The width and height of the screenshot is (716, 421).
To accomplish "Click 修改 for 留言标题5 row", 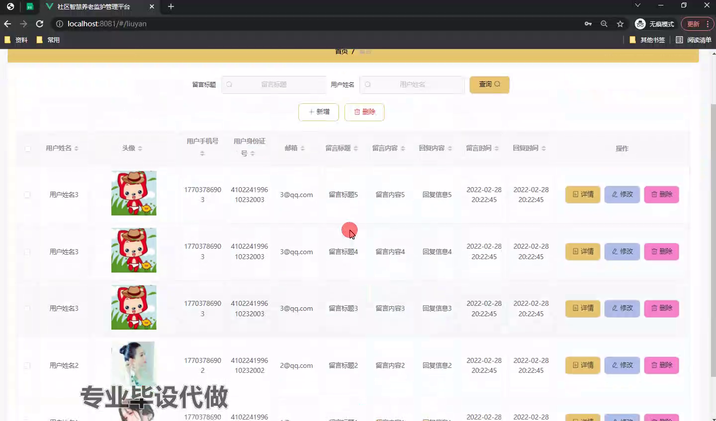I will click(x=622, y=195).
